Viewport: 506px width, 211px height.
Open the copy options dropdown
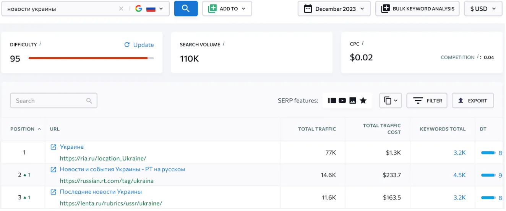390,101
